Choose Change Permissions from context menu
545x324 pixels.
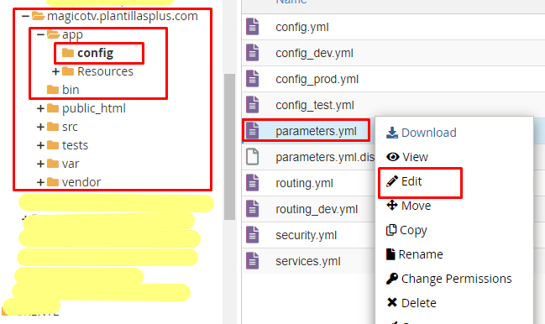pyautogui.click(x=448, y=279)
